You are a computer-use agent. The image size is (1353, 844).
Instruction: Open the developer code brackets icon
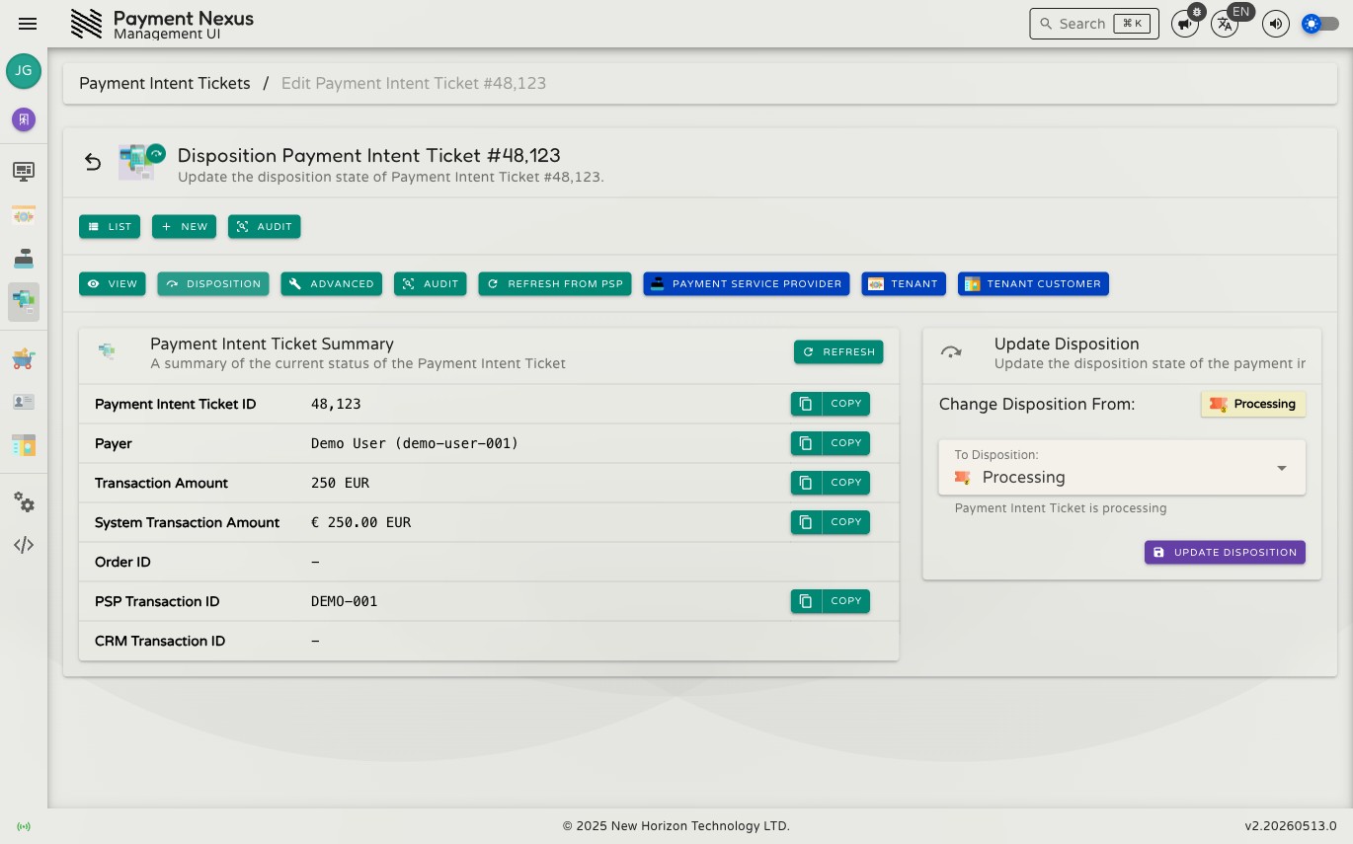point(24,545)
